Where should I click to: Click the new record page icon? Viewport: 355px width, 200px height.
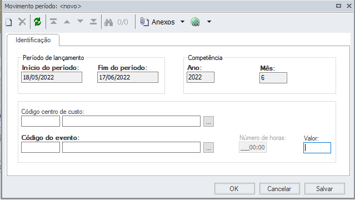[x=9, y=22]
